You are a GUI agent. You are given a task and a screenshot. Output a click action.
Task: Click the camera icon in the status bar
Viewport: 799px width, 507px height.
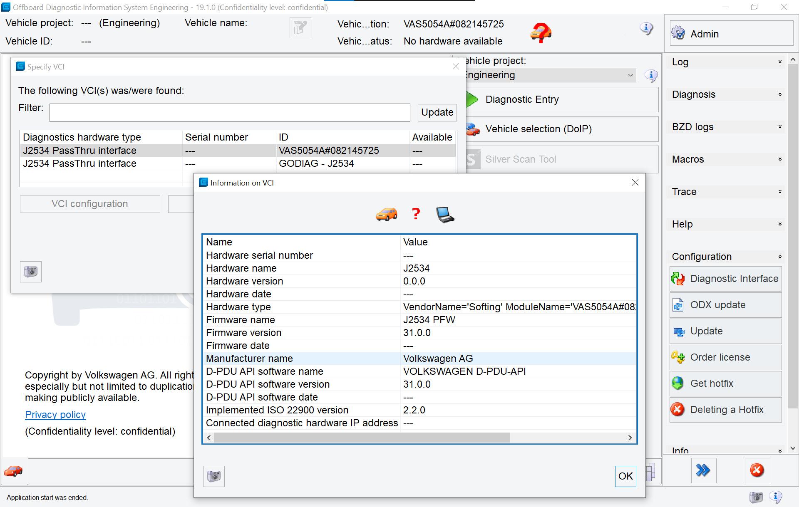756,497
